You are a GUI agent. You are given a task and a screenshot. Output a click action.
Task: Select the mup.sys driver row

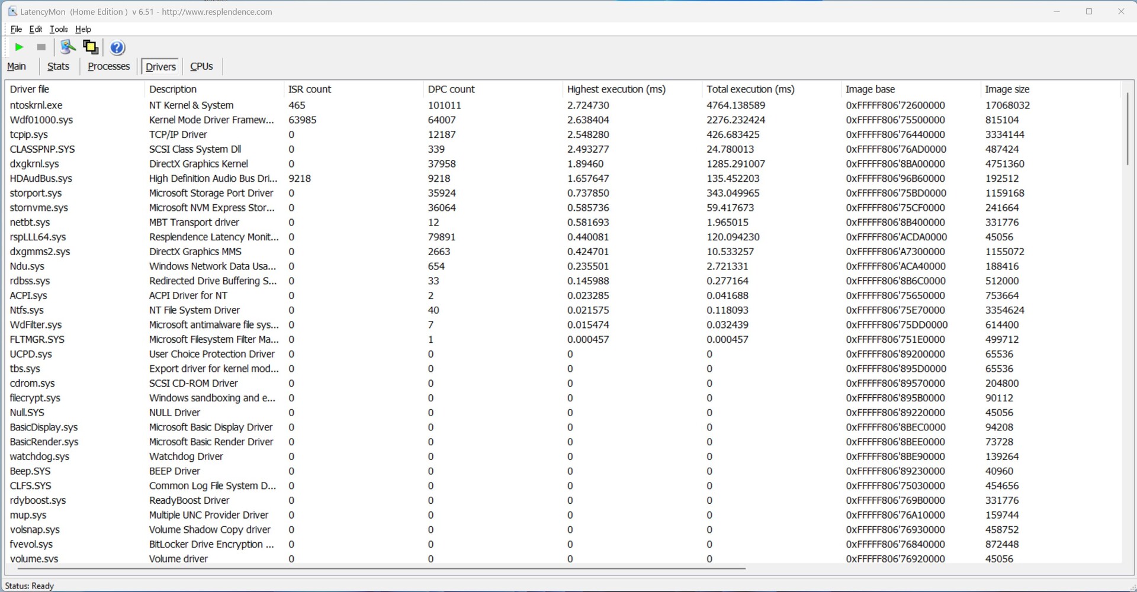click(563, 515)
